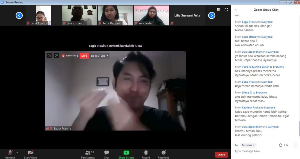
Task: Click the red LIVE badge
Action: tap(84, 56)
